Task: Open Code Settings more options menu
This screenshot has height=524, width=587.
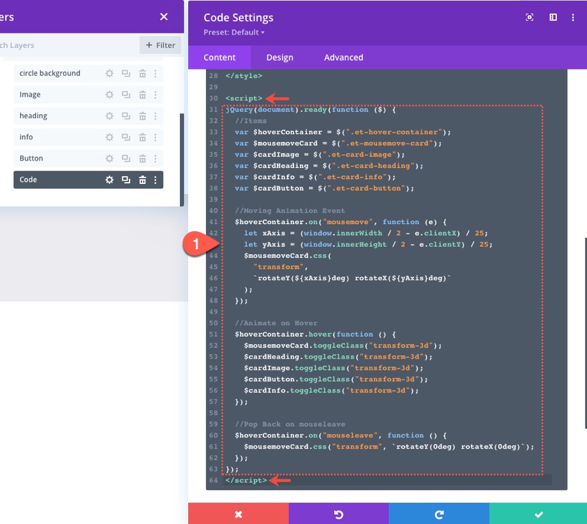Action: (573, 17)
